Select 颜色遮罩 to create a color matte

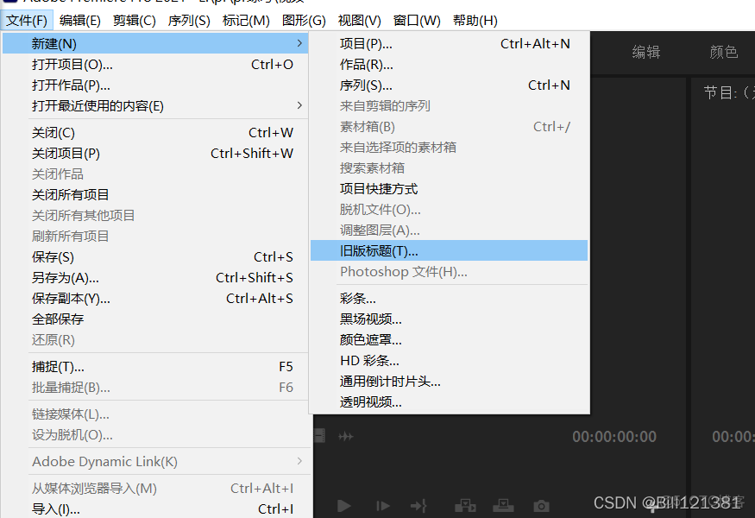369,339
